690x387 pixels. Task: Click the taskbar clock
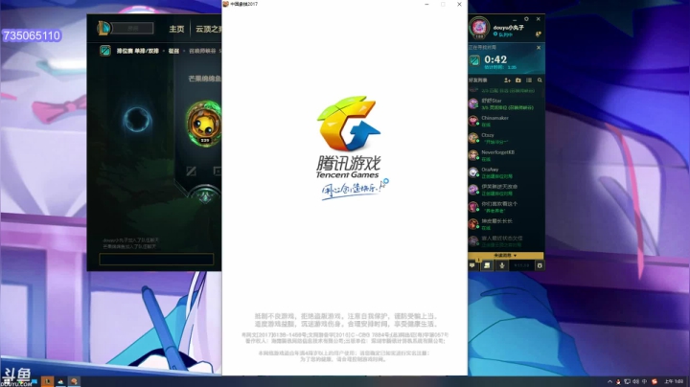click(674, 381)
